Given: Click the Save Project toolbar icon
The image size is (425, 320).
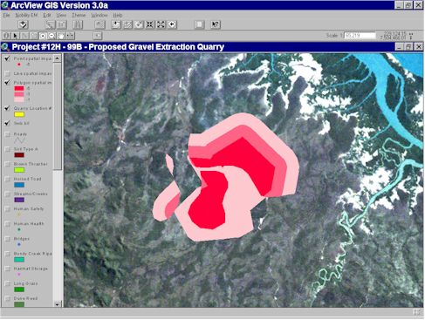Looking at the screenshot, I should coord(23,24).
